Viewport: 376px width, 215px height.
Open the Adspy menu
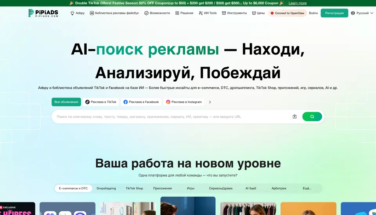77,13
